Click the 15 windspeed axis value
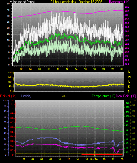 coord(8,46)
